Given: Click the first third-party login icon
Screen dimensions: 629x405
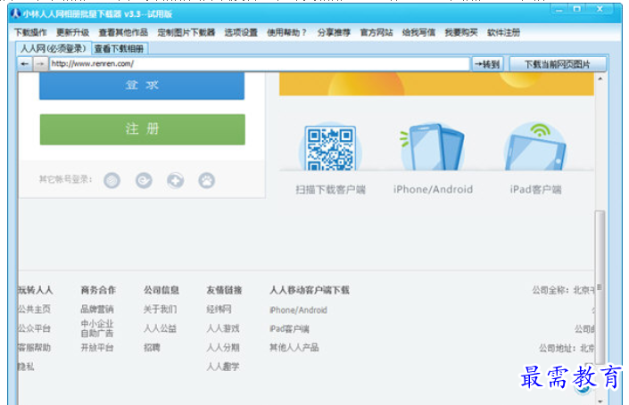Looking at the screenshot, I should pyautogui.click(x=112, y=180).
